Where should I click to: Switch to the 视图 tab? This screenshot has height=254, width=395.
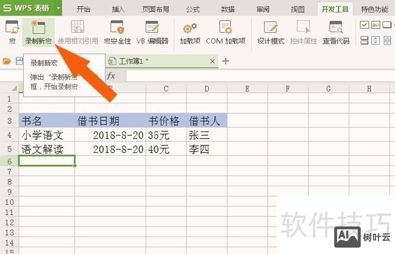(x=297, y=10)
